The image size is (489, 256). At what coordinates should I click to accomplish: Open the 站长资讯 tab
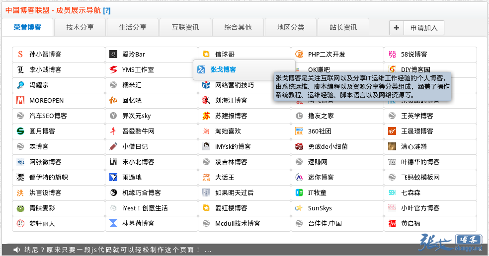(344, 27)
